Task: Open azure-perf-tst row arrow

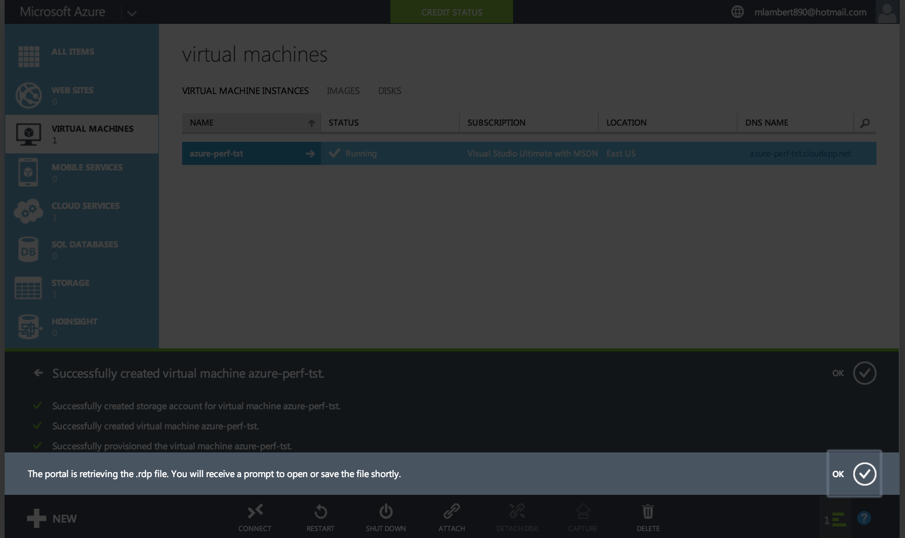Action: 310,154
